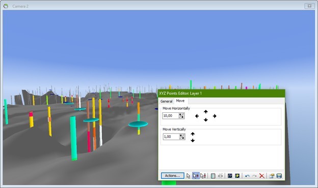This screenshot has height=188, width=318.
Task: Click the lightning bolt toolbar icon
Action: click(237, 176)
